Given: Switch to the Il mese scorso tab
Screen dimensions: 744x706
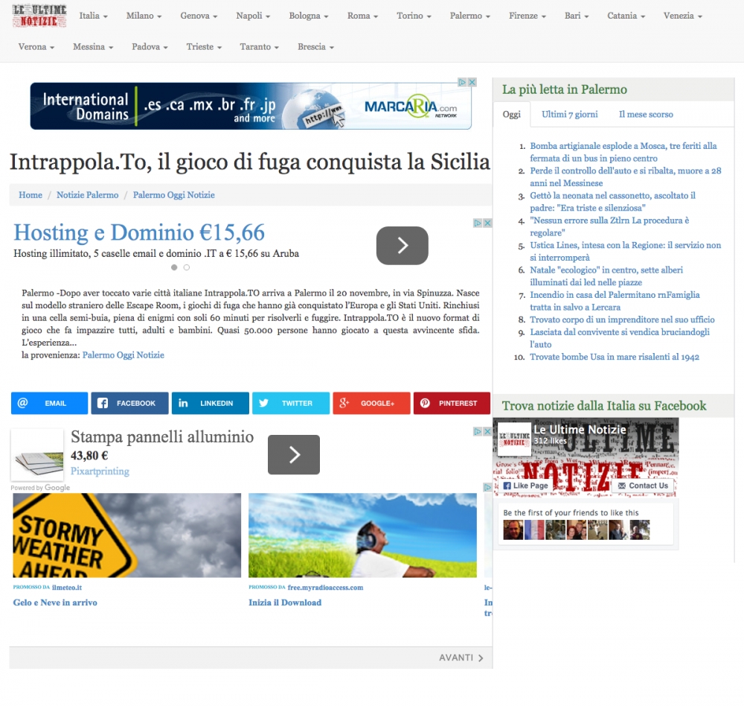Looking at the screenshot, I should click(x=645, y=115).
